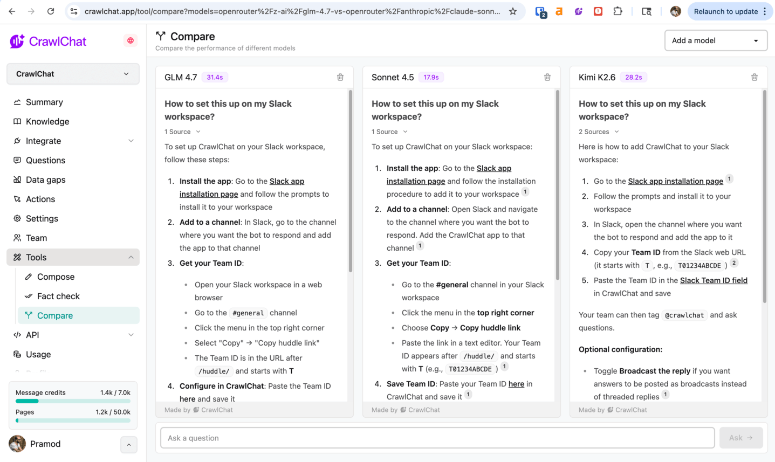This screenshot has width=775, height=462.
Task: Open the browser three-dot menu
Action: [765, 11]
